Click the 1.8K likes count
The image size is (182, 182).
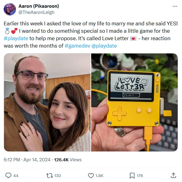click(99, 176)
